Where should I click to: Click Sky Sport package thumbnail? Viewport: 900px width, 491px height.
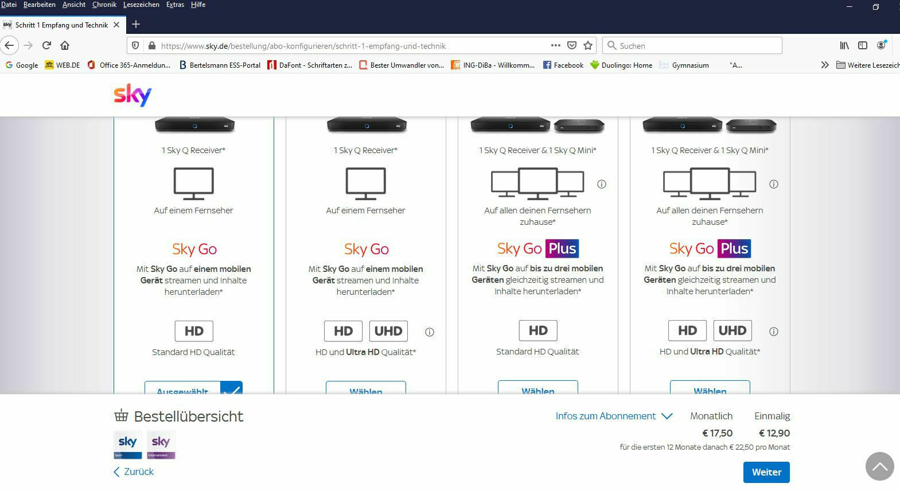coord(127,445)
